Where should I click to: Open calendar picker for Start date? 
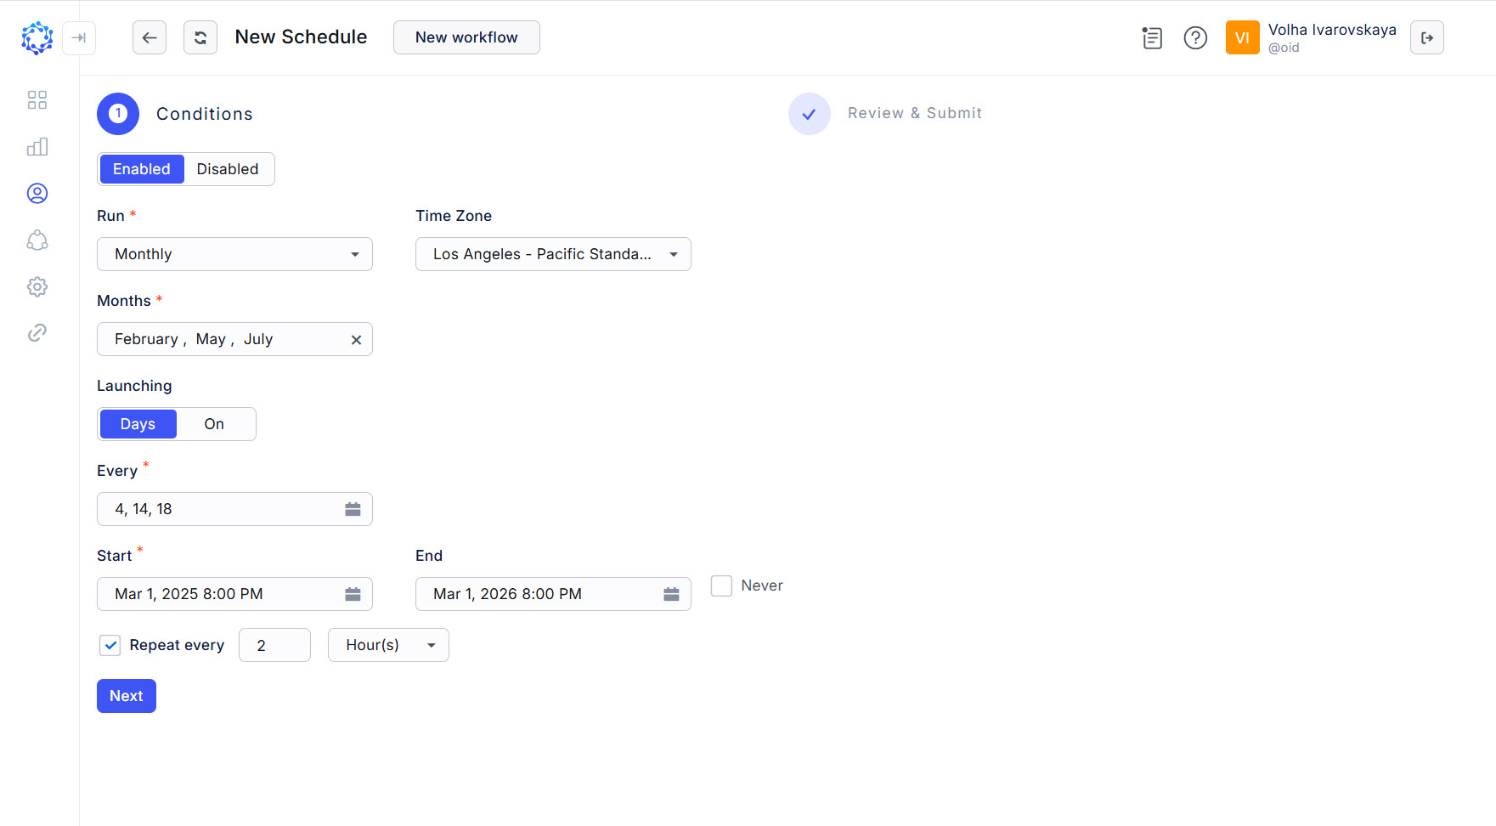tap(353, 594)
